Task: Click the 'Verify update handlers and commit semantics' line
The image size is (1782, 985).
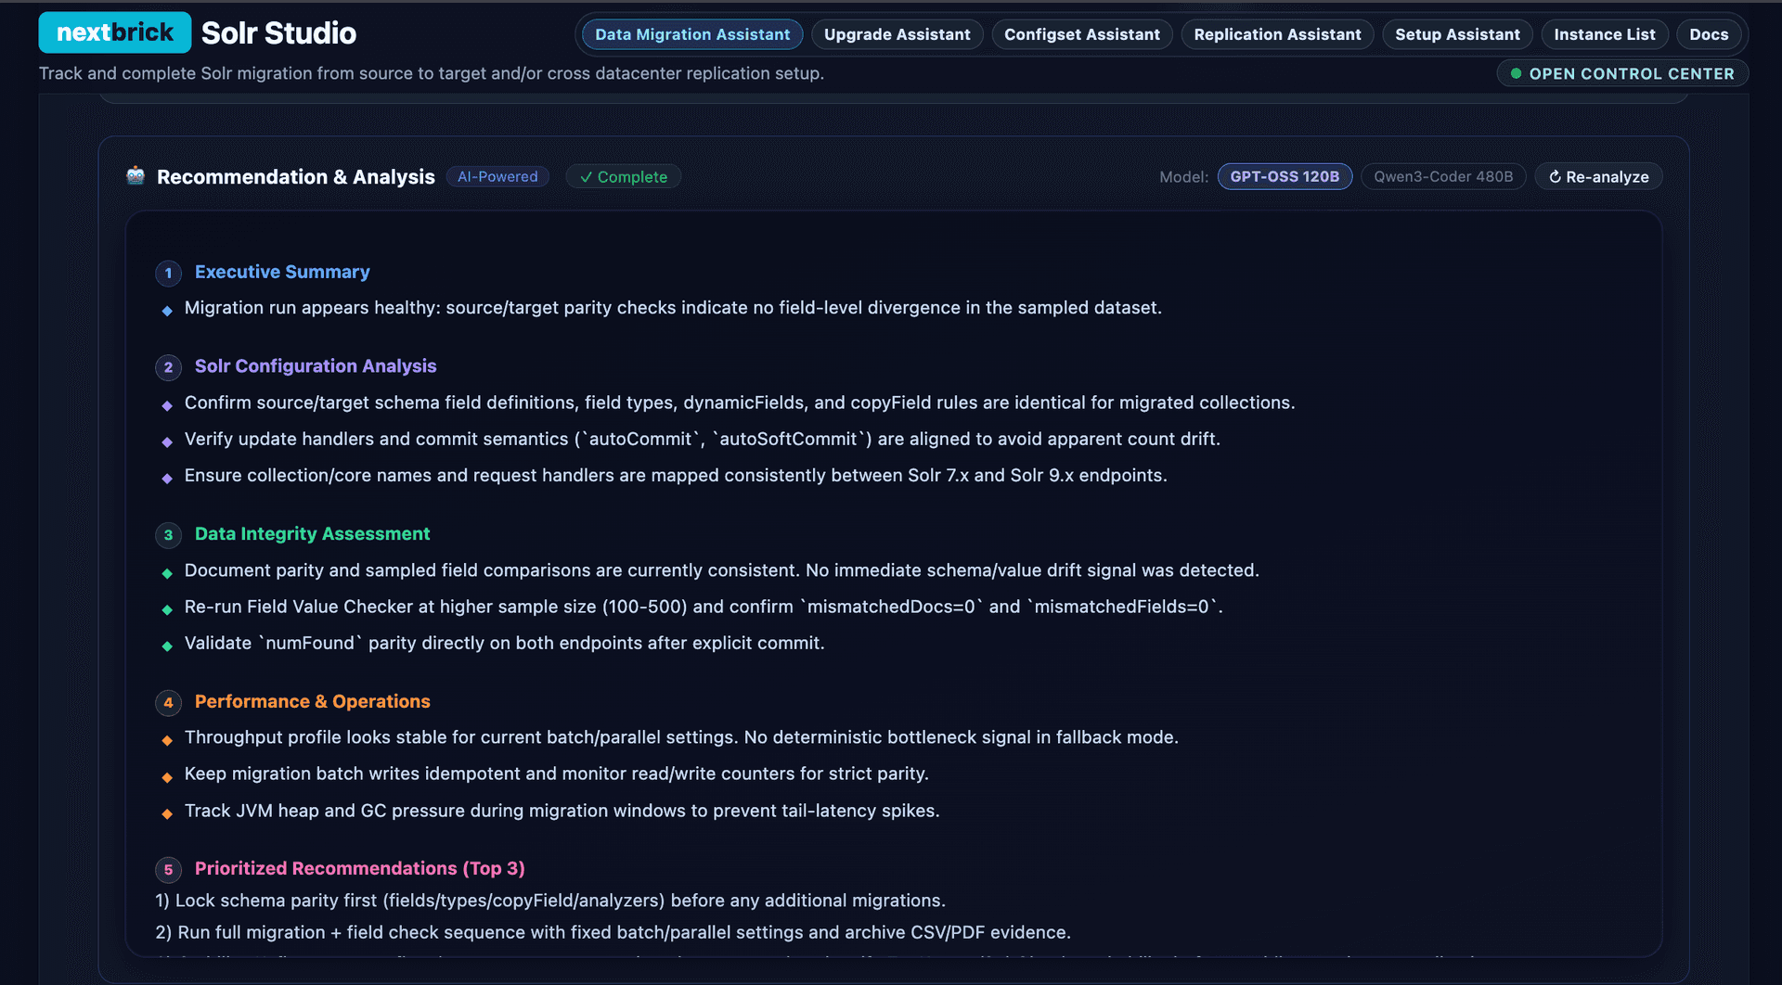Action: 703,439
